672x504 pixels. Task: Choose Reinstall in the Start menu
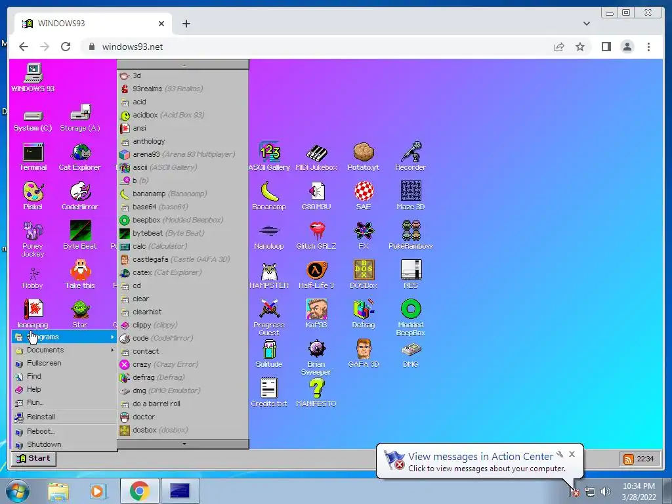click(x=64, y=417)
